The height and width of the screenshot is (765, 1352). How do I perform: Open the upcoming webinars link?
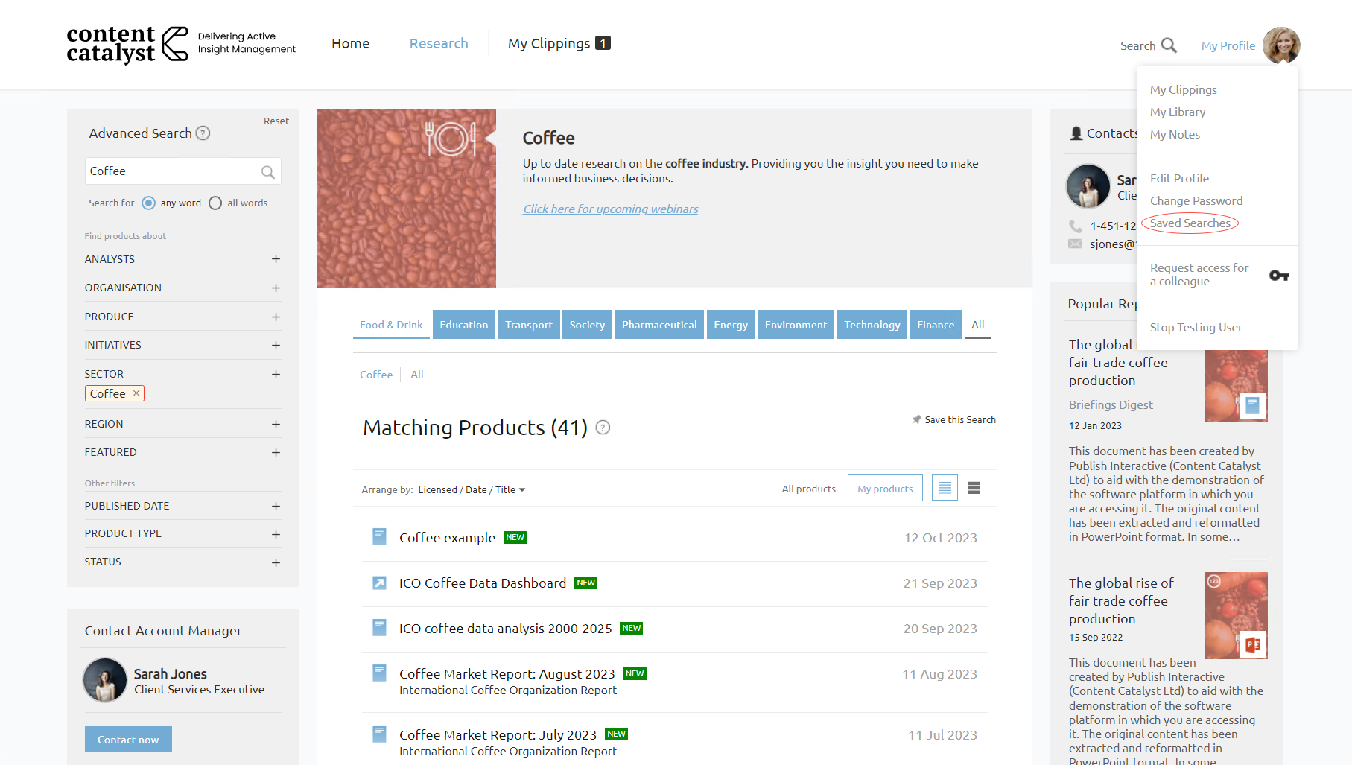coord(610,209)
